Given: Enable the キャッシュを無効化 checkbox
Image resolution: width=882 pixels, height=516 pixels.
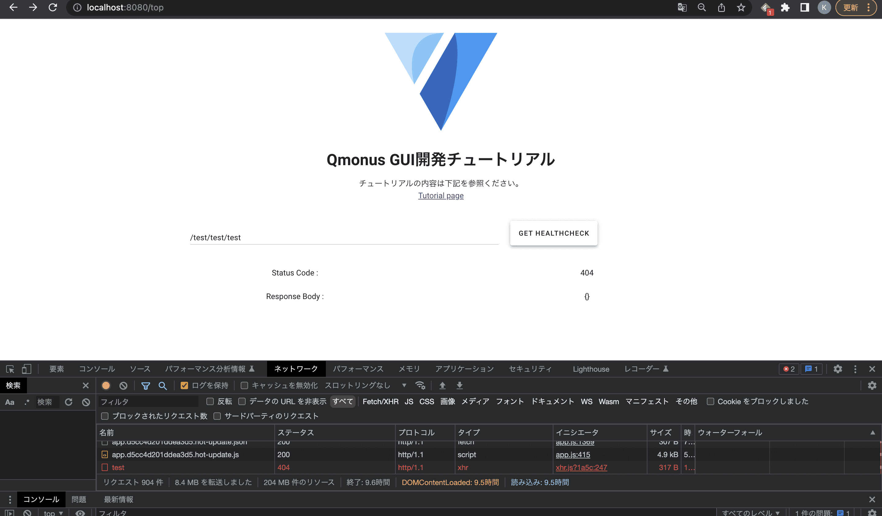Looking at the screenshot, I should (x=244, y=385).
